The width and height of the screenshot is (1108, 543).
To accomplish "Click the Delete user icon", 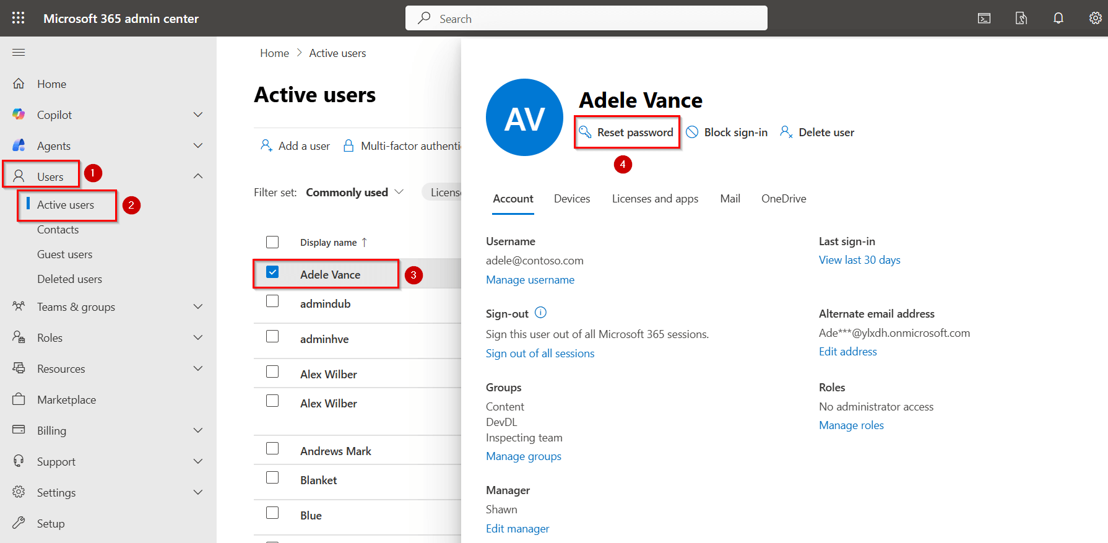I will coord(786,132).
